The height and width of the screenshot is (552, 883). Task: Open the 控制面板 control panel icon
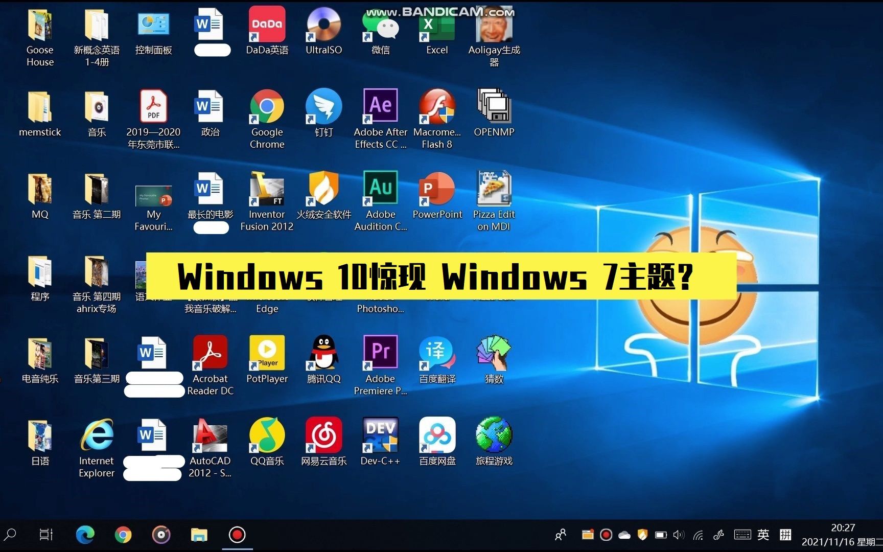click(x=153, y=32)
